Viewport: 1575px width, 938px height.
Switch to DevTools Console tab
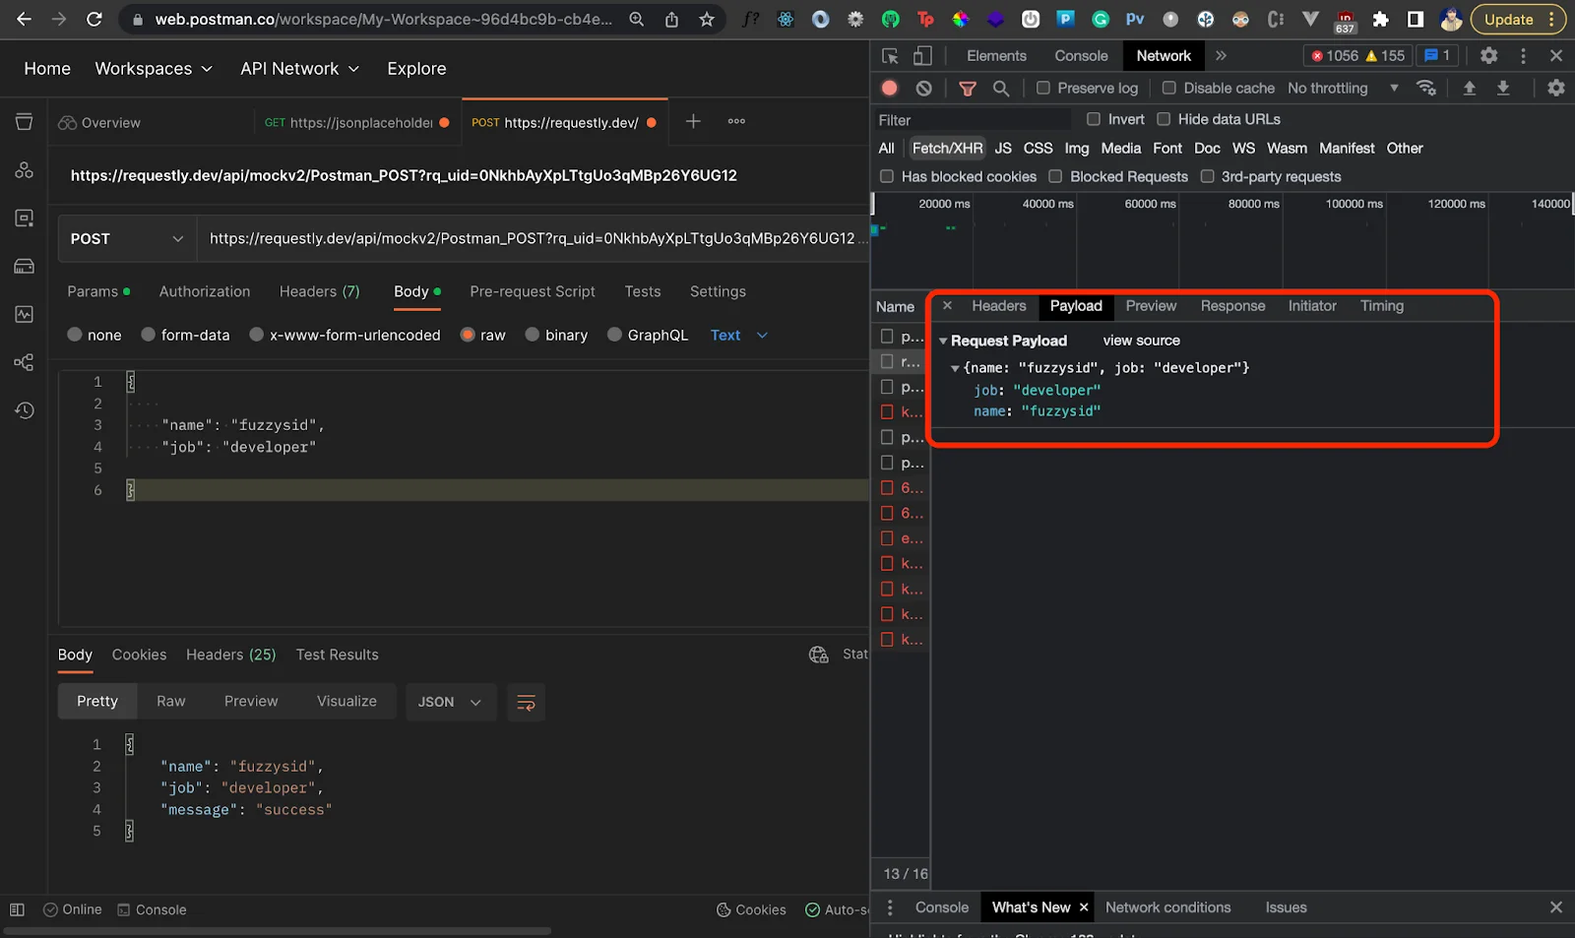coord(1081,56)
